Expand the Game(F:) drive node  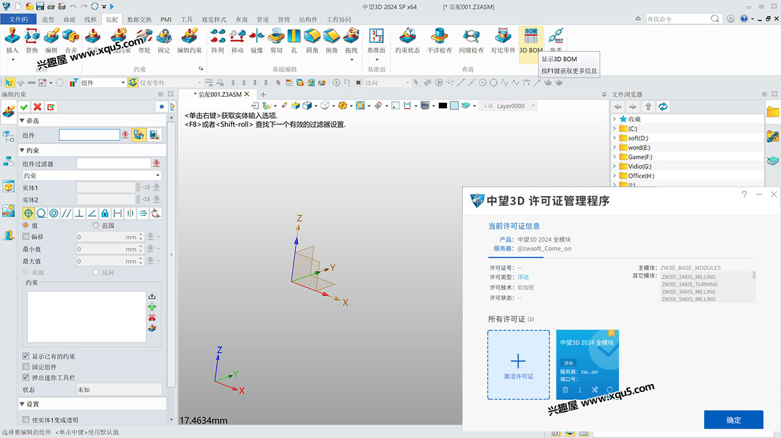(614, 157)
